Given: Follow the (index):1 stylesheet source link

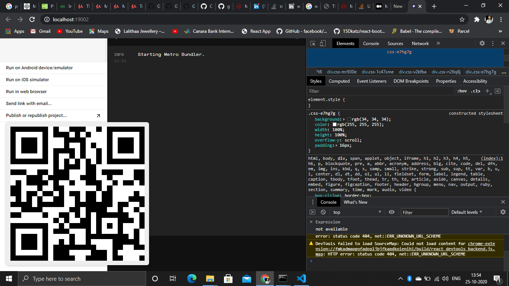Looking at the screenshot, I should 492,158.
